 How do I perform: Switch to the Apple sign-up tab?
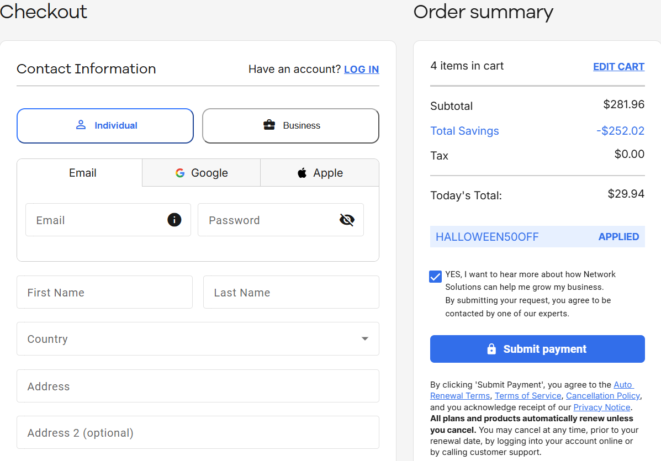(320, 173)
